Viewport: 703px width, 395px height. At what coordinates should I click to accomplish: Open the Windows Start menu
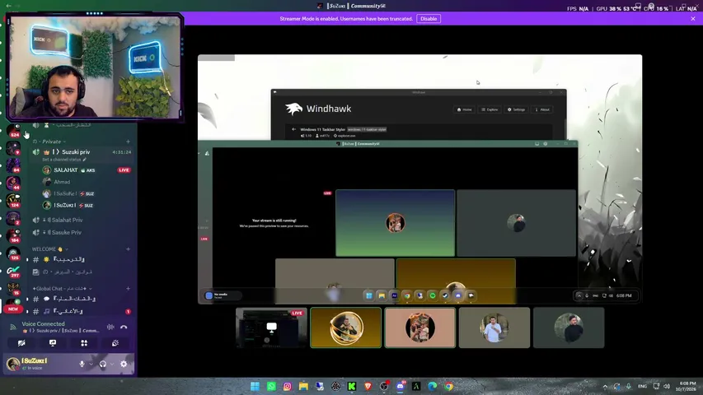point(255,386)
